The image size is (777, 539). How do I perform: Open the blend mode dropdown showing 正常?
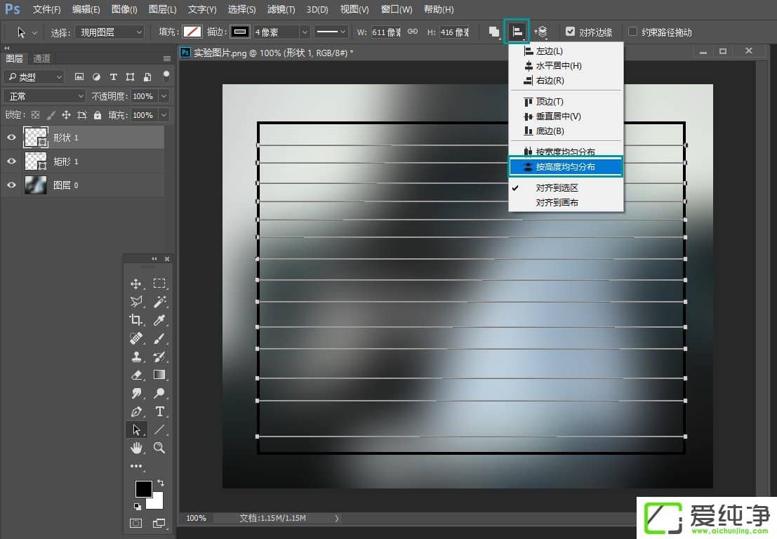point(44,95)
